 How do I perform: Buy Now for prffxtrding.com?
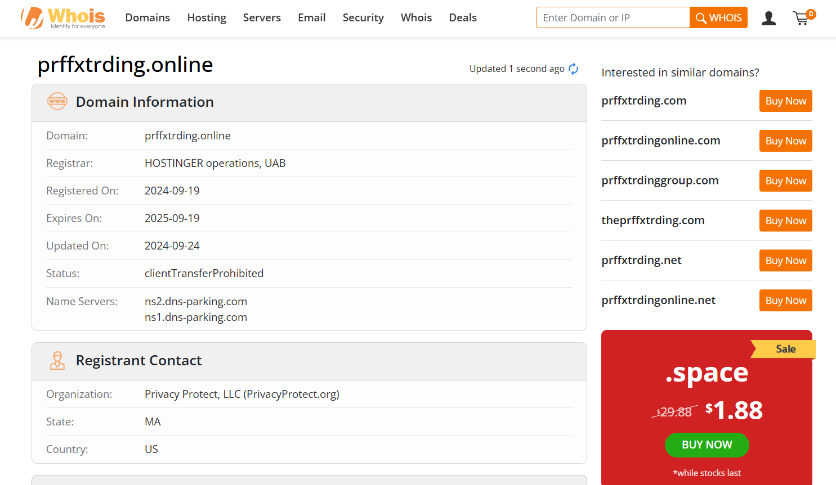click(786, 101)
